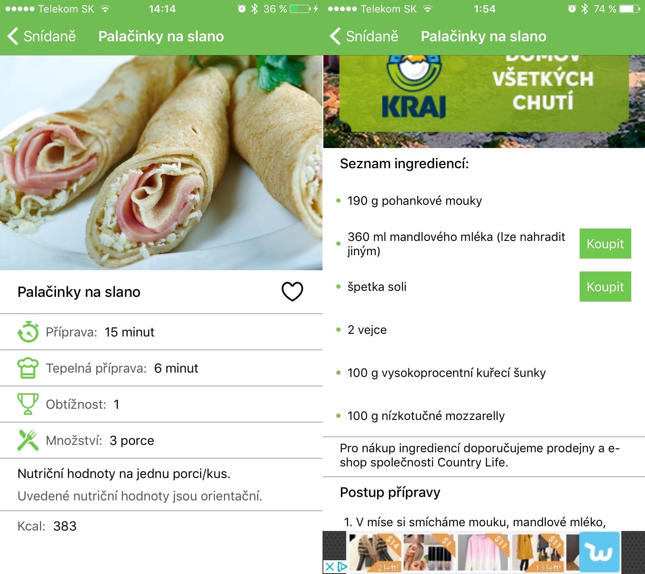645x574 pixels.
Task: Click the trophy icon next to Obtížnost
Action: point(28,404)
